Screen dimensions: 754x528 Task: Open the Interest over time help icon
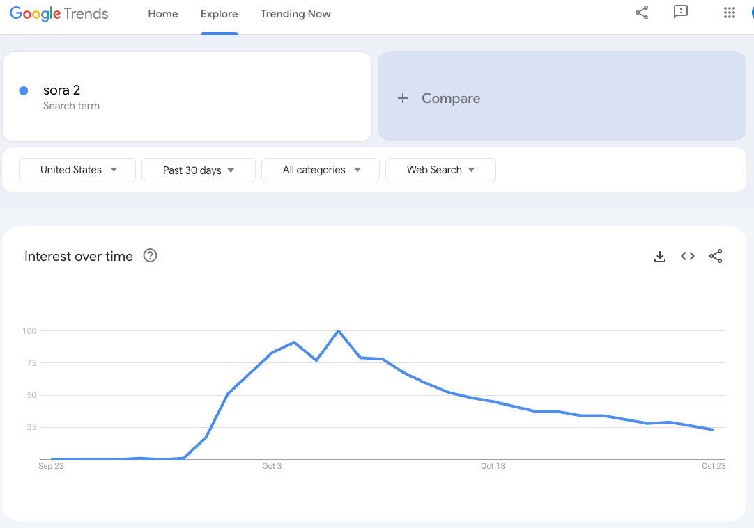[x=150, y=256]
